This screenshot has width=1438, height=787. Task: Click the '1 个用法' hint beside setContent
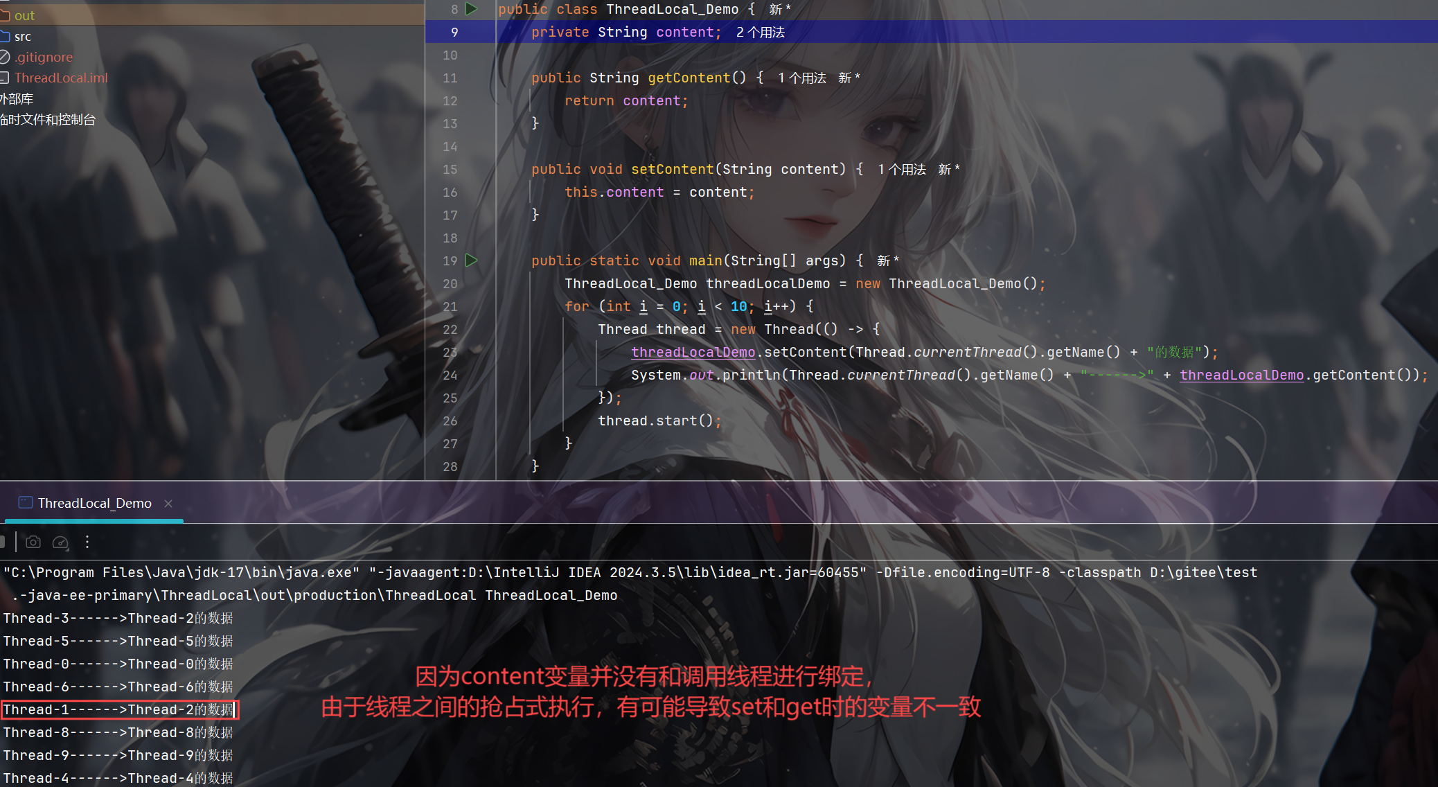point(901,170)
